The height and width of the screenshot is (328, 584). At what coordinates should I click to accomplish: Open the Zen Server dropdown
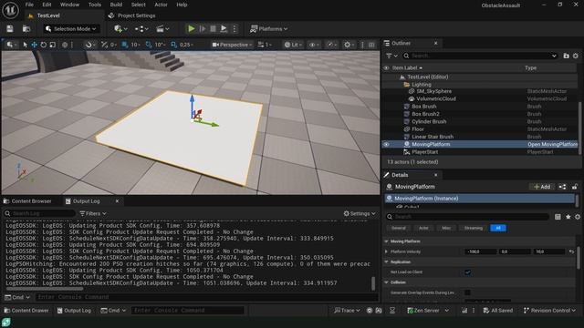[x=428, y=310]
